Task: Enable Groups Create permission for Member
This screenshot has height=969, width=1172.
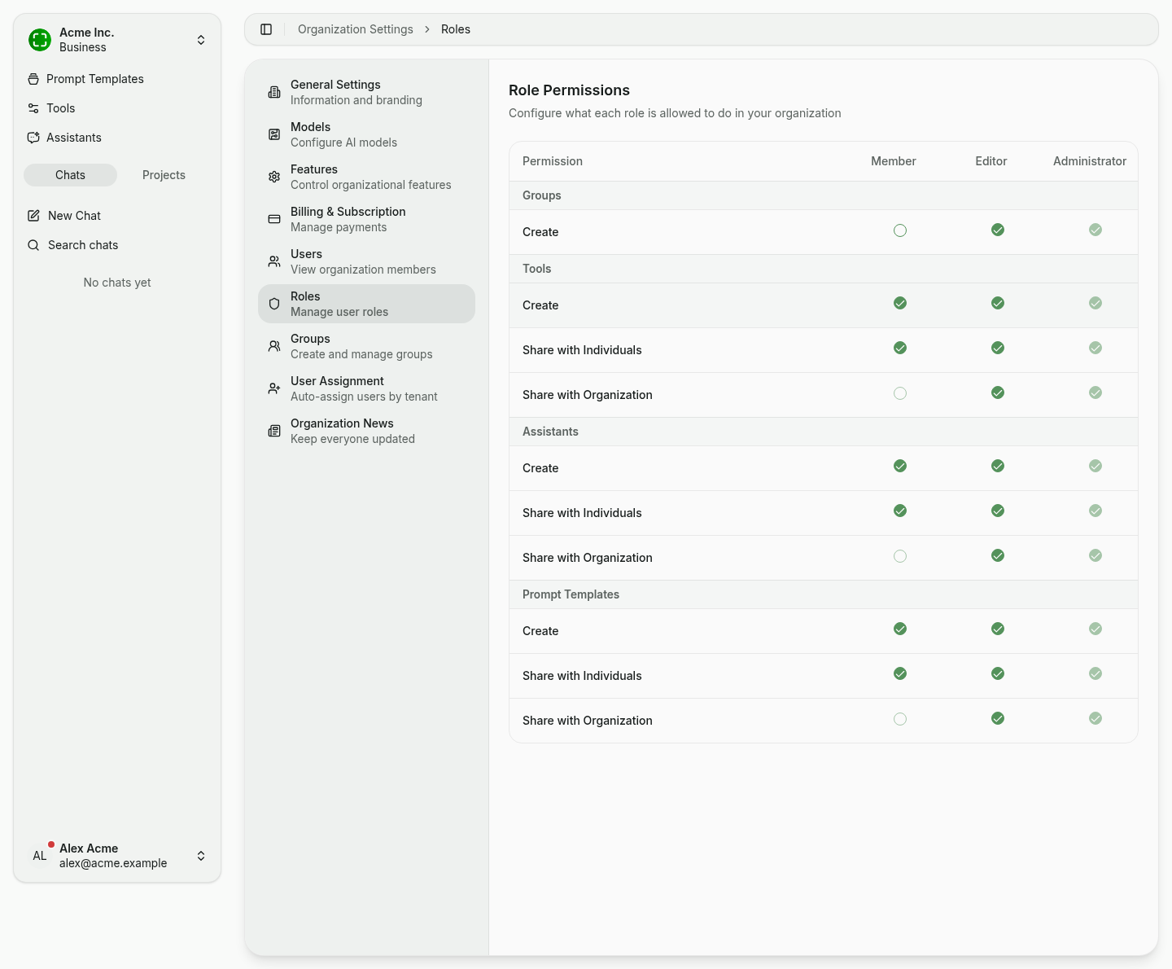Action: [x=900, y=230]
